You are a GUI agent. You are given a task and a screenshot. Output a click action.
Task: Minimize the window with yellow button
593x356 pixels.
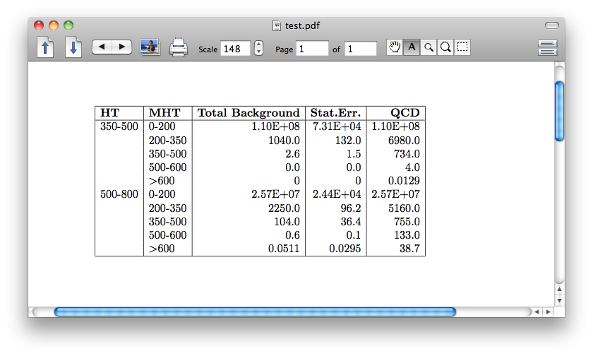pos(54,25)
